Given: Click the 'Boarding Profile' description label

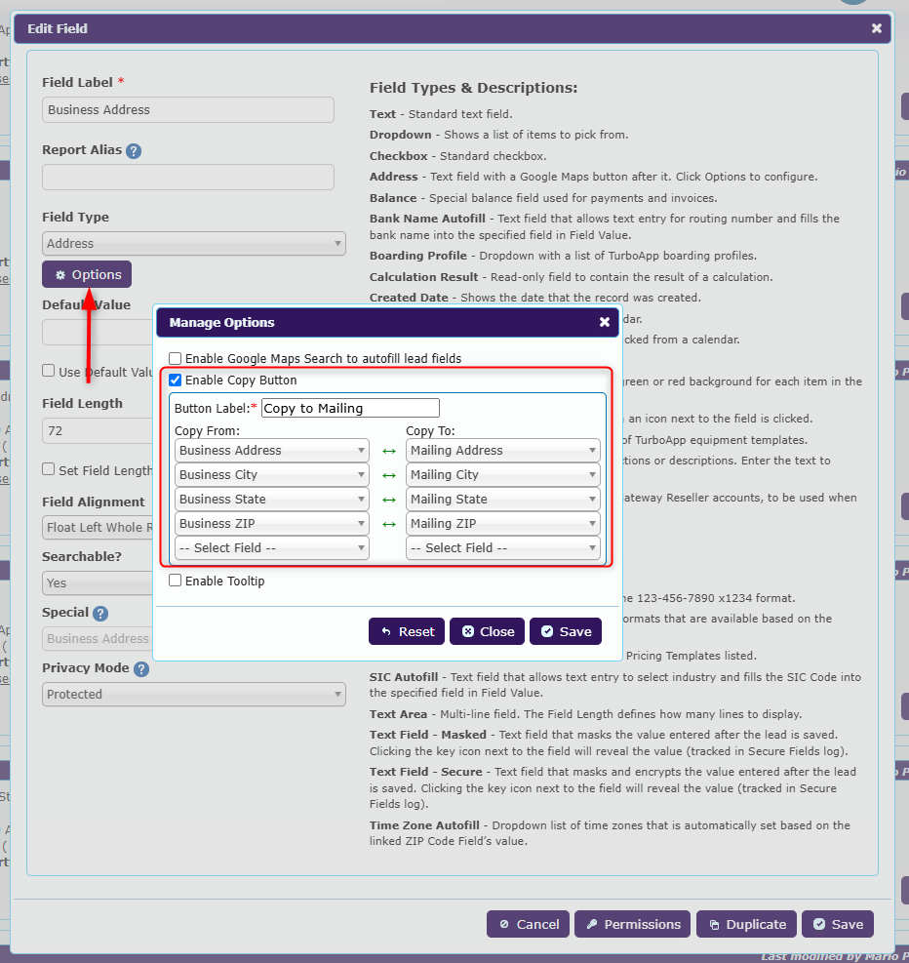Looking at the screenshot, I should click(418, 256).
